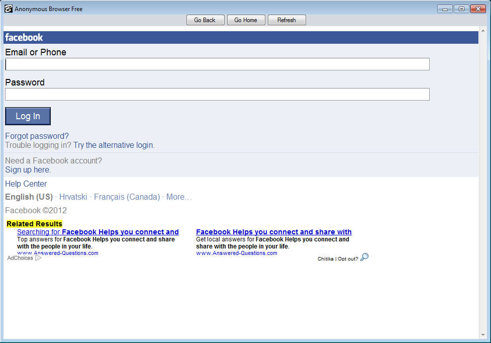This screenshot has height=343, width=491.
Task: Click the facebook logo in header
Action: pos(24,38)
